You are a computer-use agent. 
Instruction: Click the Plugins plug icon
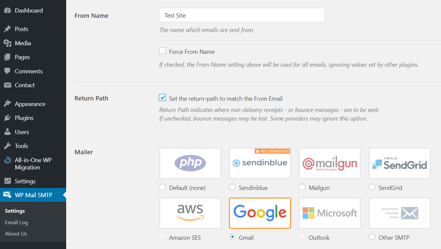tap(7, 118)
